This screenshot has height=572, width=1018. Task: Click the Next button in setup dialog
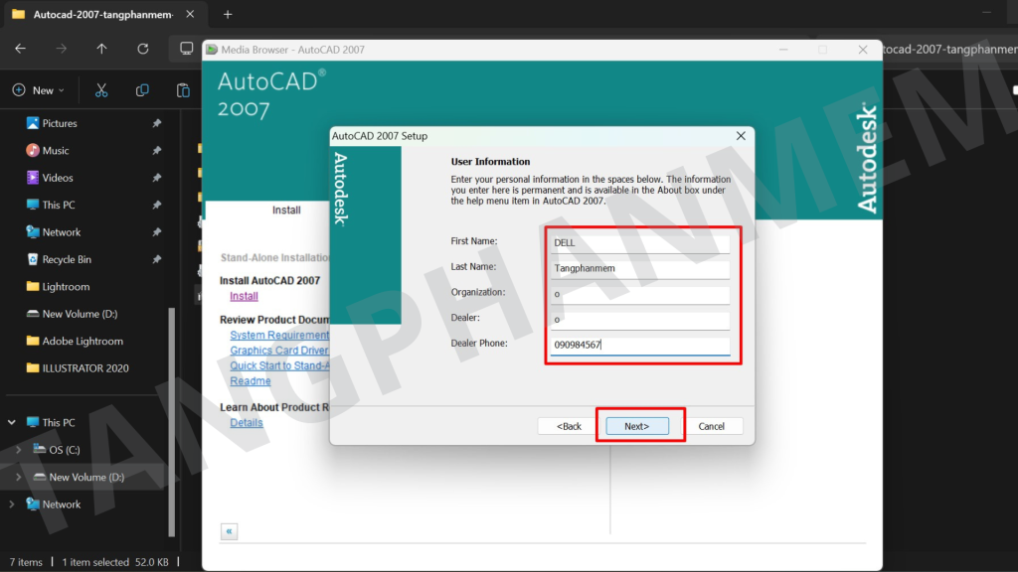(x=636, y=426)
